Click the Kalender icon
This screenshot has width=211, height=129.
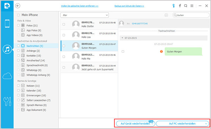click(23, 90)
